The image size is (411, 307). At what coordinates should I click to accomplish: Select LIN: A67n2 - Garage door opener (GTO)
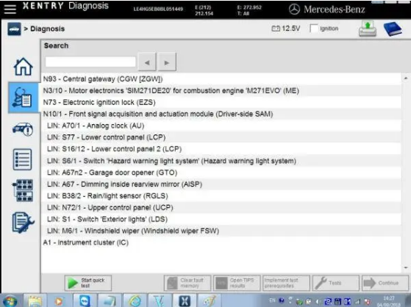click(221, 173)
